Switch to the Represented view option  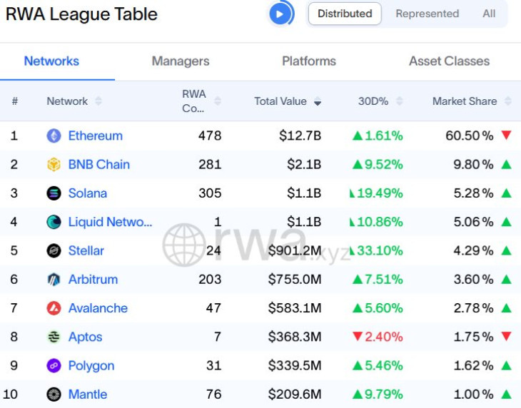click(x=427, y=14)
